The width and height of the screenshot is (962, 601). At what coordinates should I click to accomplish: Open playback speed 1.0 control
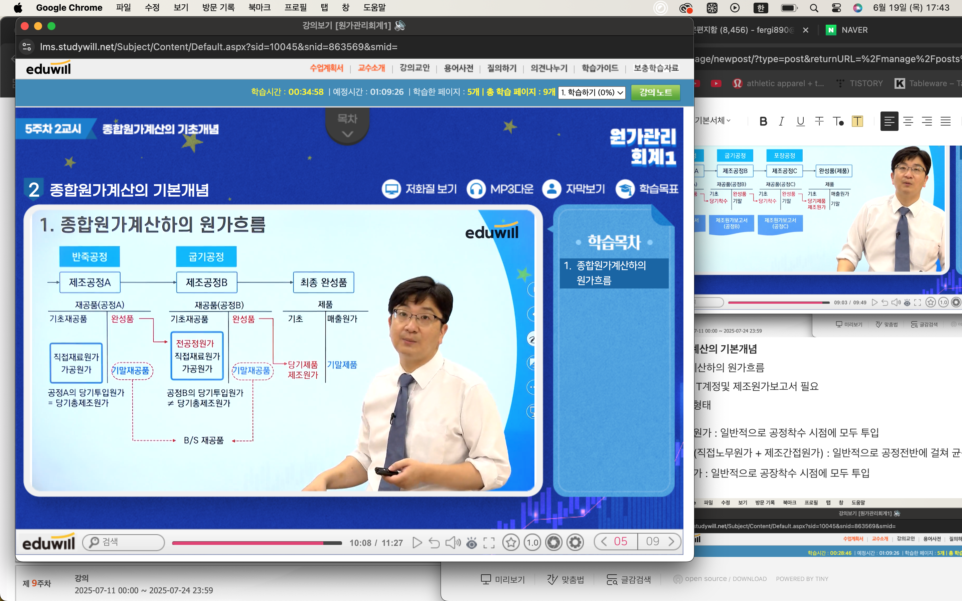point(532,543)
